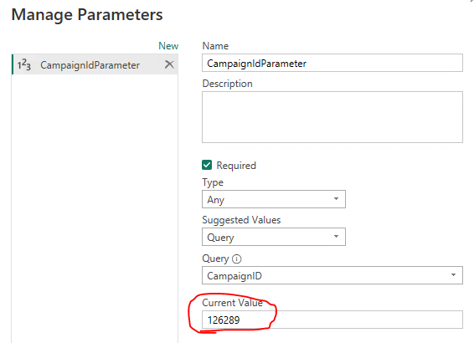Click the Suggested Values label

coord(241,220)
